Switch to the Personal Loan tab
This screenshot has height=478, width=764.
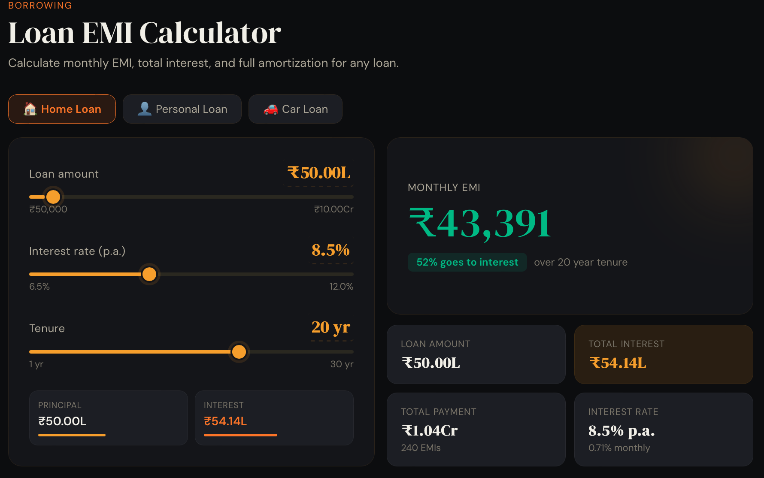182,109
